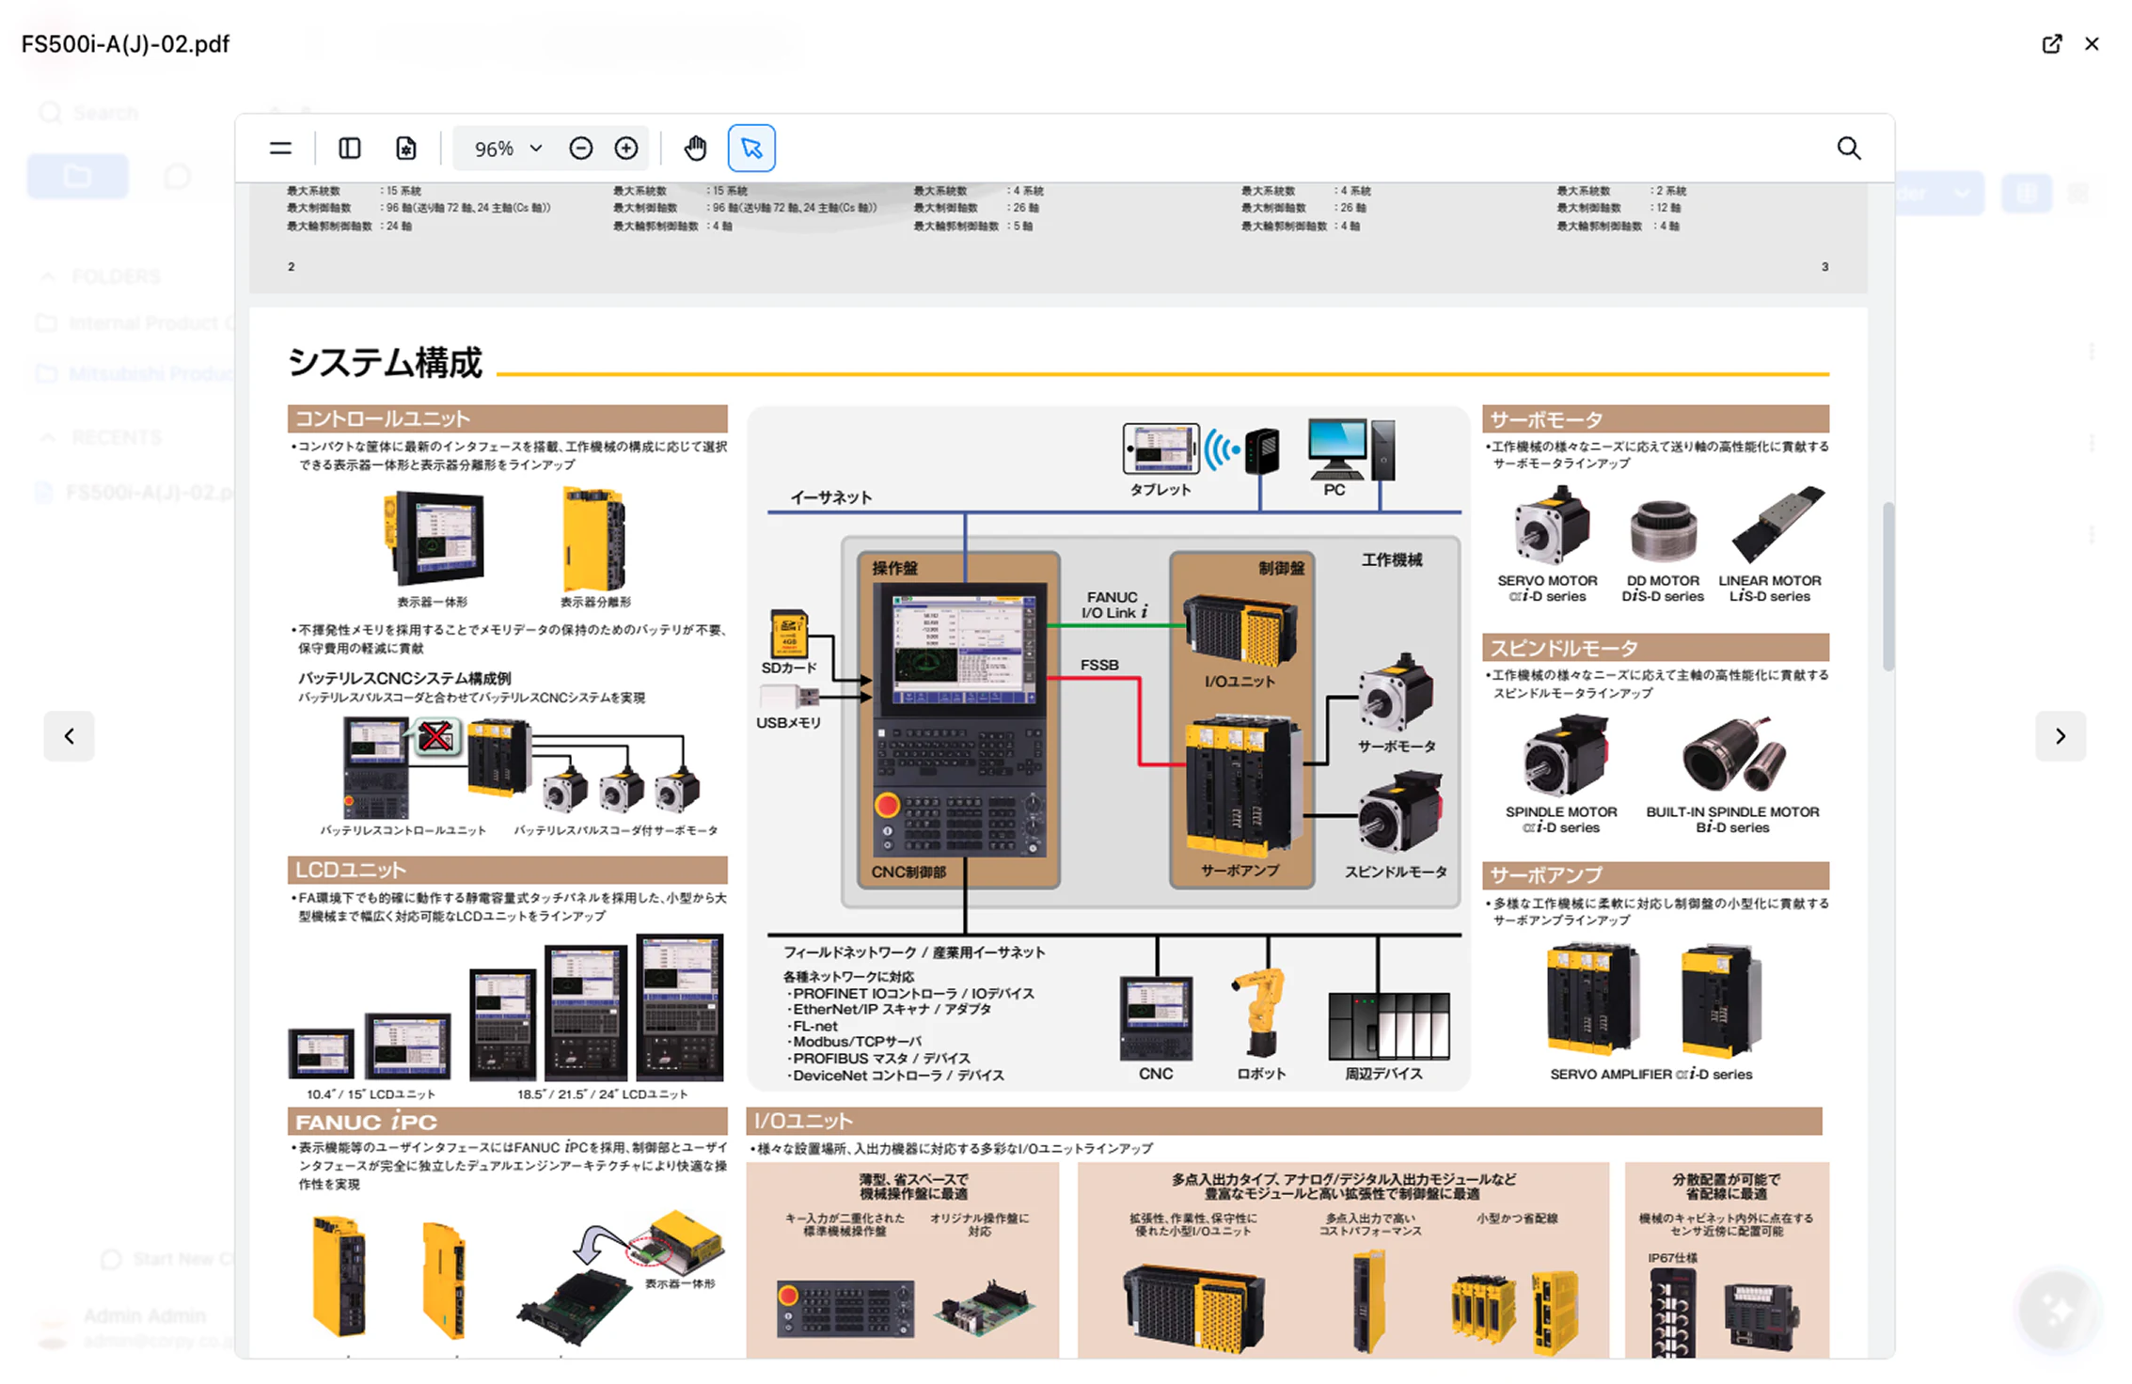Image resolution: width=2132 pixels, height=1384 pixels.
Task: Click the コントロールユニット section header
Action: coord(508,418)
